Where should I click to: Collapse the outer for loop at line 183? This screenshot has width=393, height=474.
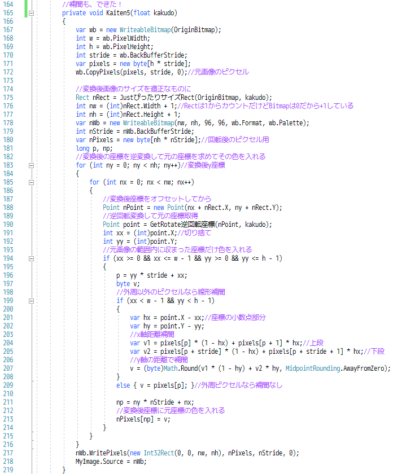coord(31,165)
